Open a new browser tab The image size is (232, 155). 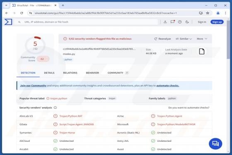click(63, 5)
